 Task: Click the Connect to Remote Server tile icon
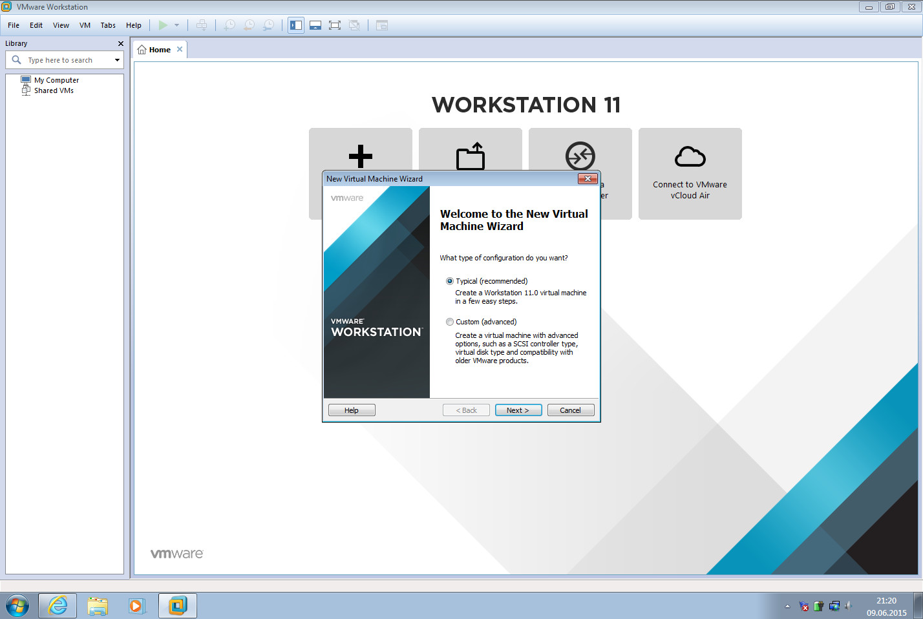point(580,156)
